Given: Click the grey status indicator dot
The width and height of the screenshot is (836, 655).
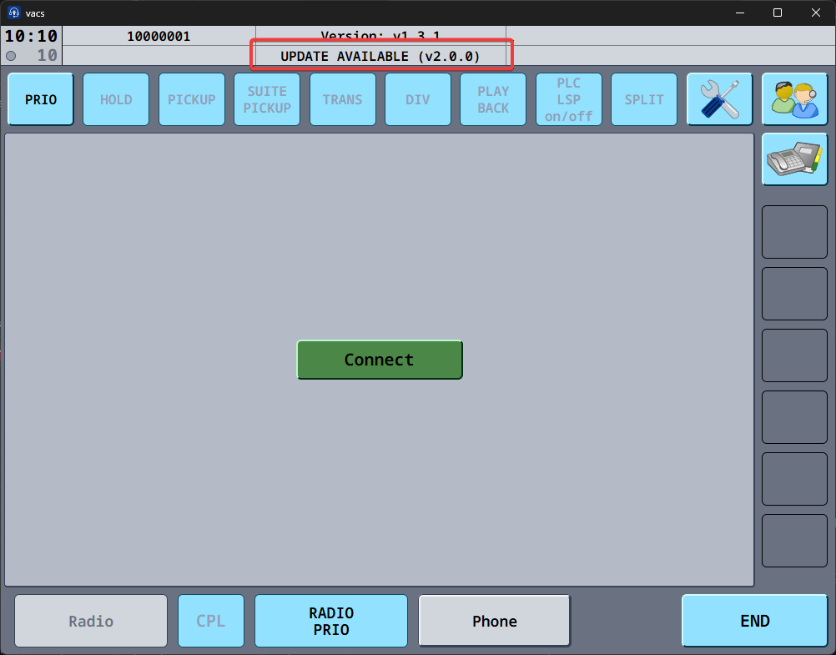Looking at the screenshot, I should pyautogui.click(x=11, y=56).
